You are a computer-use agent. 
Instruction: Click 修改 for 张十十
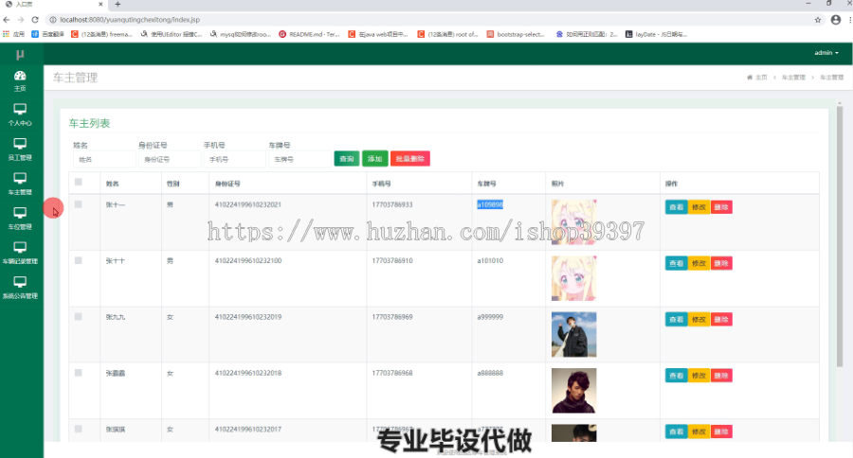click(x=699, y=263)
